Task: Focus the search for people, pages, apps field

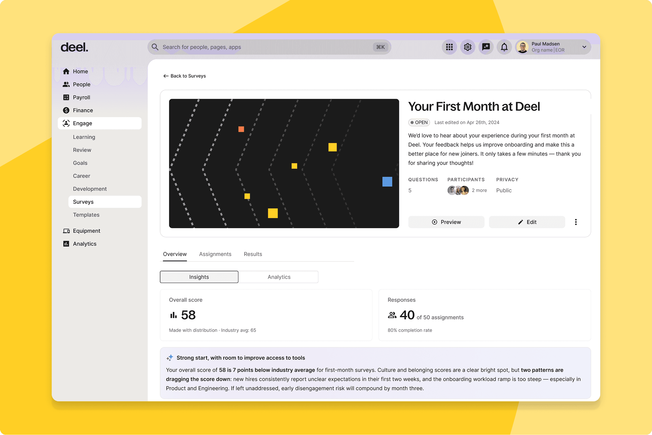Action: click(x=269, y=47)
